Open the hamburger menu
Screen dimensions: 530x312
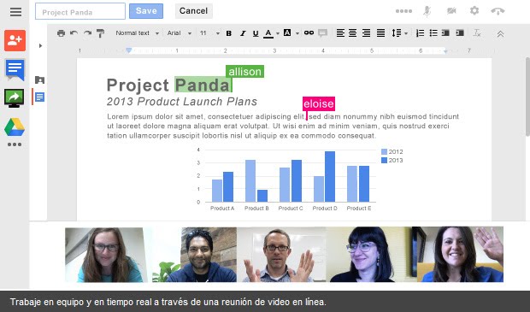point(15,12)
